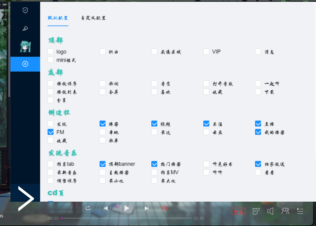
Task: Click the loop playback mode icon
Action: (88, 208)
